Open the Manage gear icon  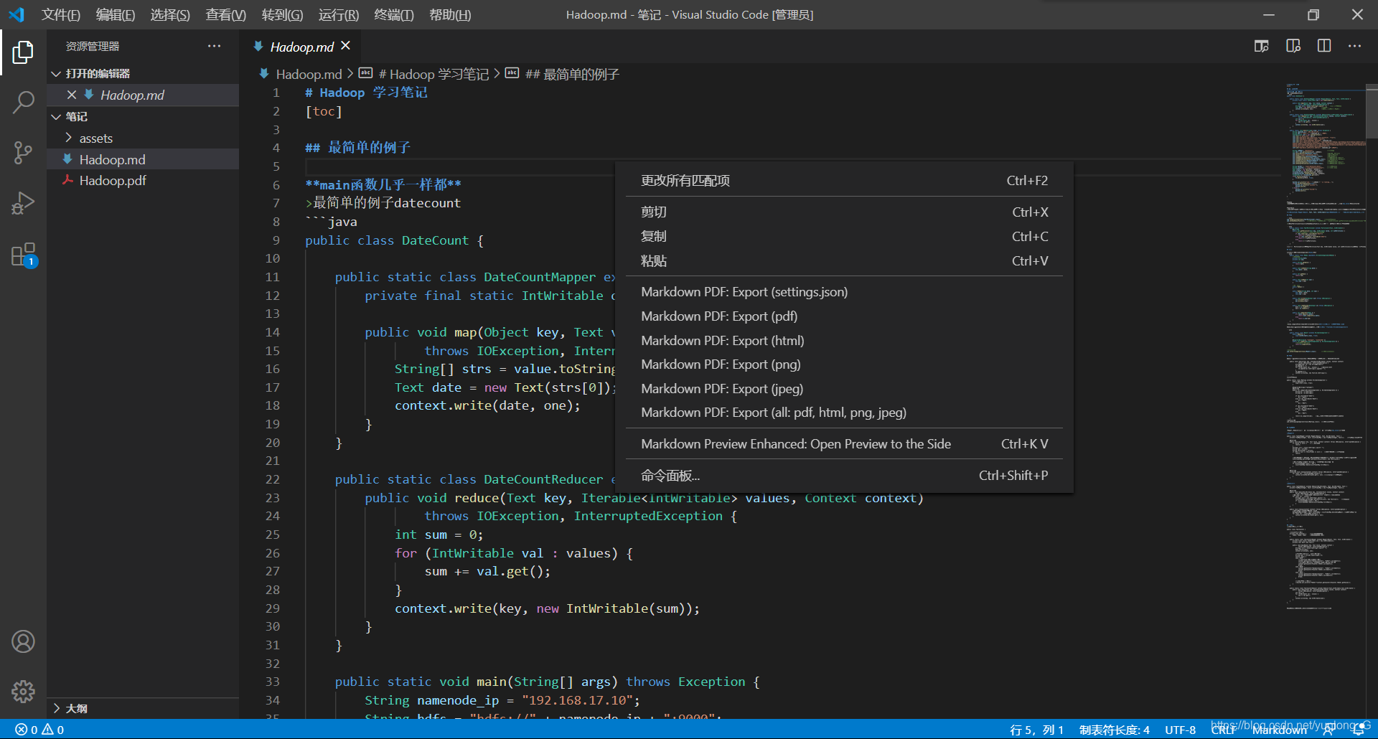pos(23,692)
